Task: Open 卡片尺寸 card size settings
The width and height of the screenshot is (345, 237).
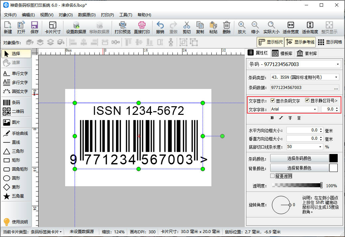Action: click(x=53, y=28)
